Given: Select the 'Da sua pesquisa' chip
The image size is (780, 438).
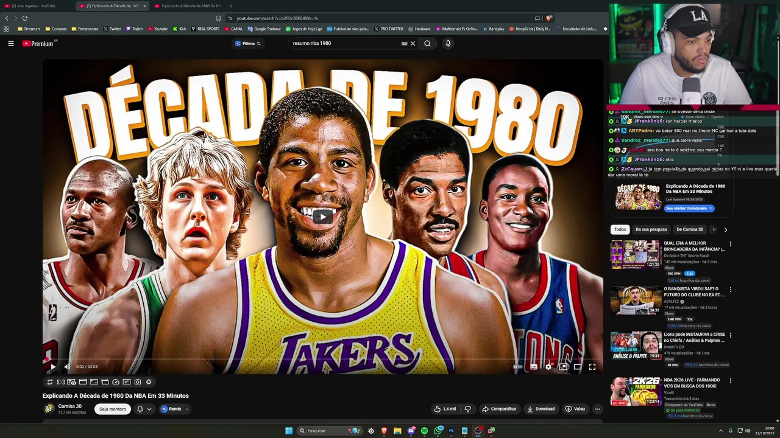Looking at the screenshot, I should pos(651,229).
